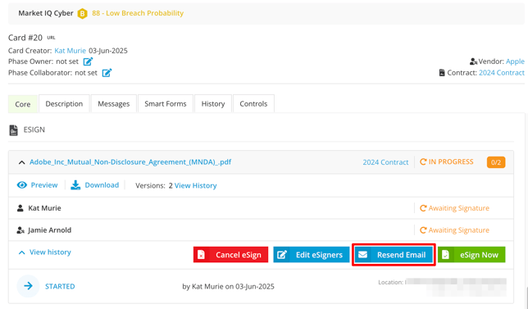Image resolution: width=528 pixels, height=309 pixels.
Task: Edit the Phase Collaborator pencil icon
Action: [107, 73]
